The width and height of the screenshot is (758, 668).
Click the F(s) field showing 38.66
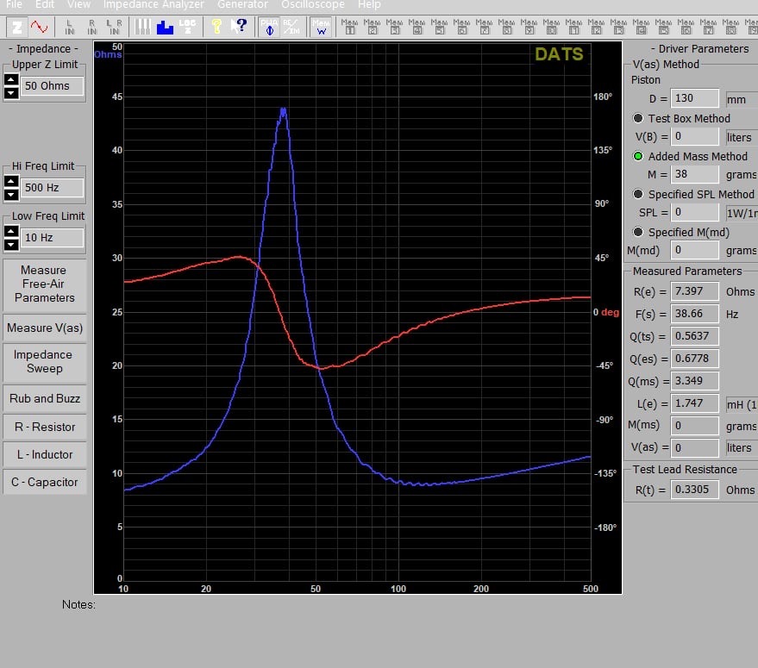695,314
